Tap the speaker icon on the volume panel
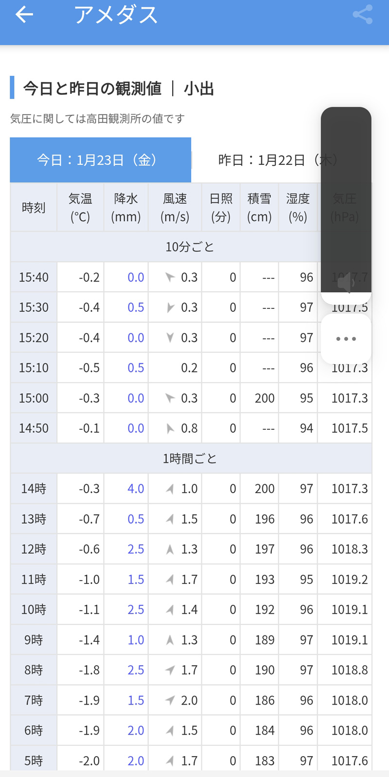This screenshot has height=777, width=389. [346, 283]
